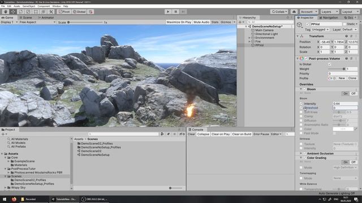Screen dimensions: 362x203
Task: Click the Bloom Color swatch
Action: (x=343, y=129)
